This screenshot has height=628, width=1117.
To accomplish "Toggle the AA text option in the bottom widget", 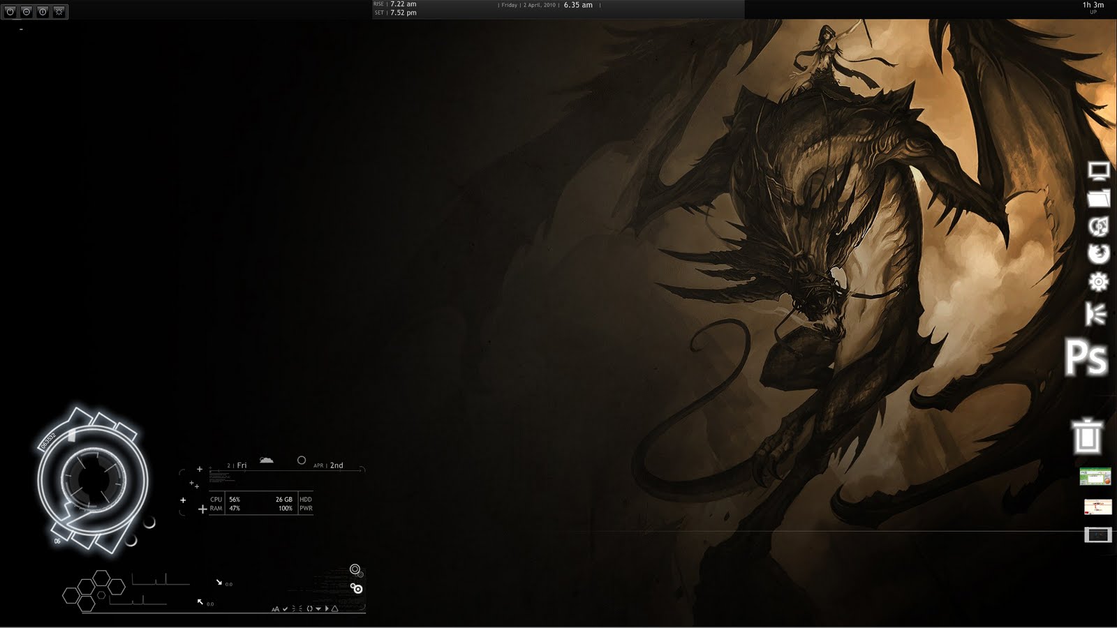I will click(x=276, y=609).
